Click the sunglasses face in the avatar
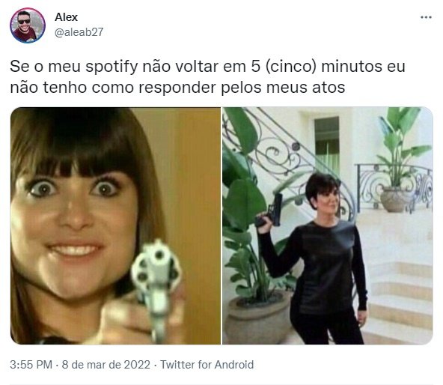 (x=24, y=23)
